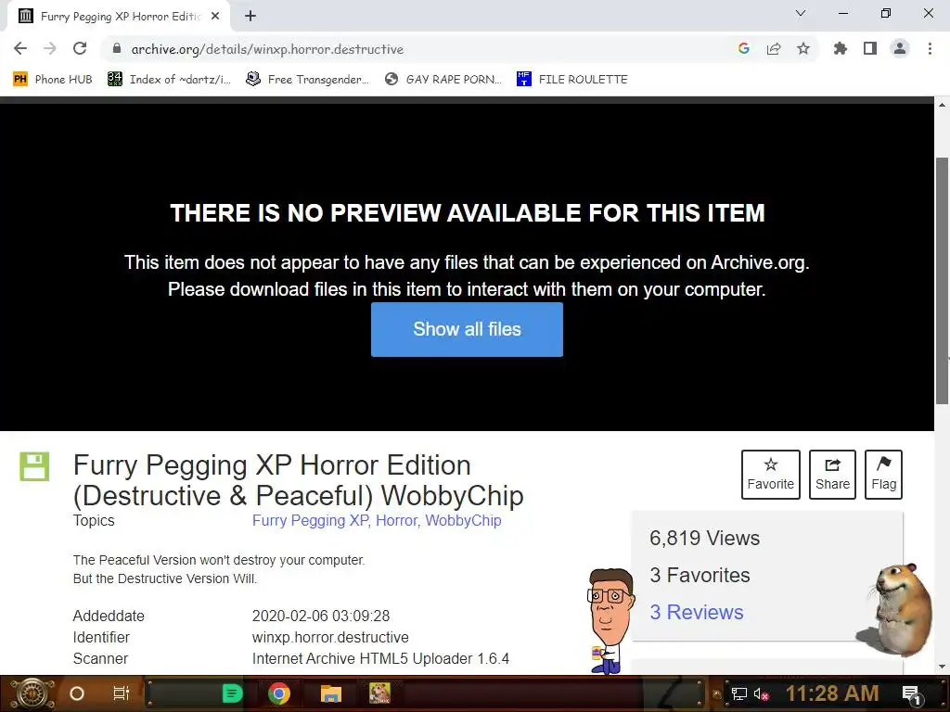Open the FILE ROULETTE bookmark
This screenshot has height=712, width=950.
point(572,80)
